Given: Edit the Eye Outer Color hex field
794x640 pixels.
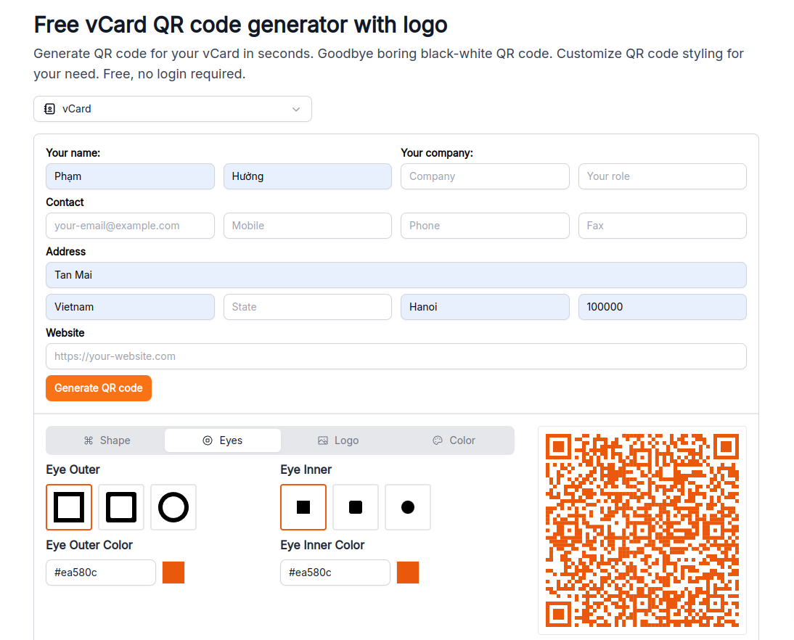Looking at the screenshot, I should [101, 573].
